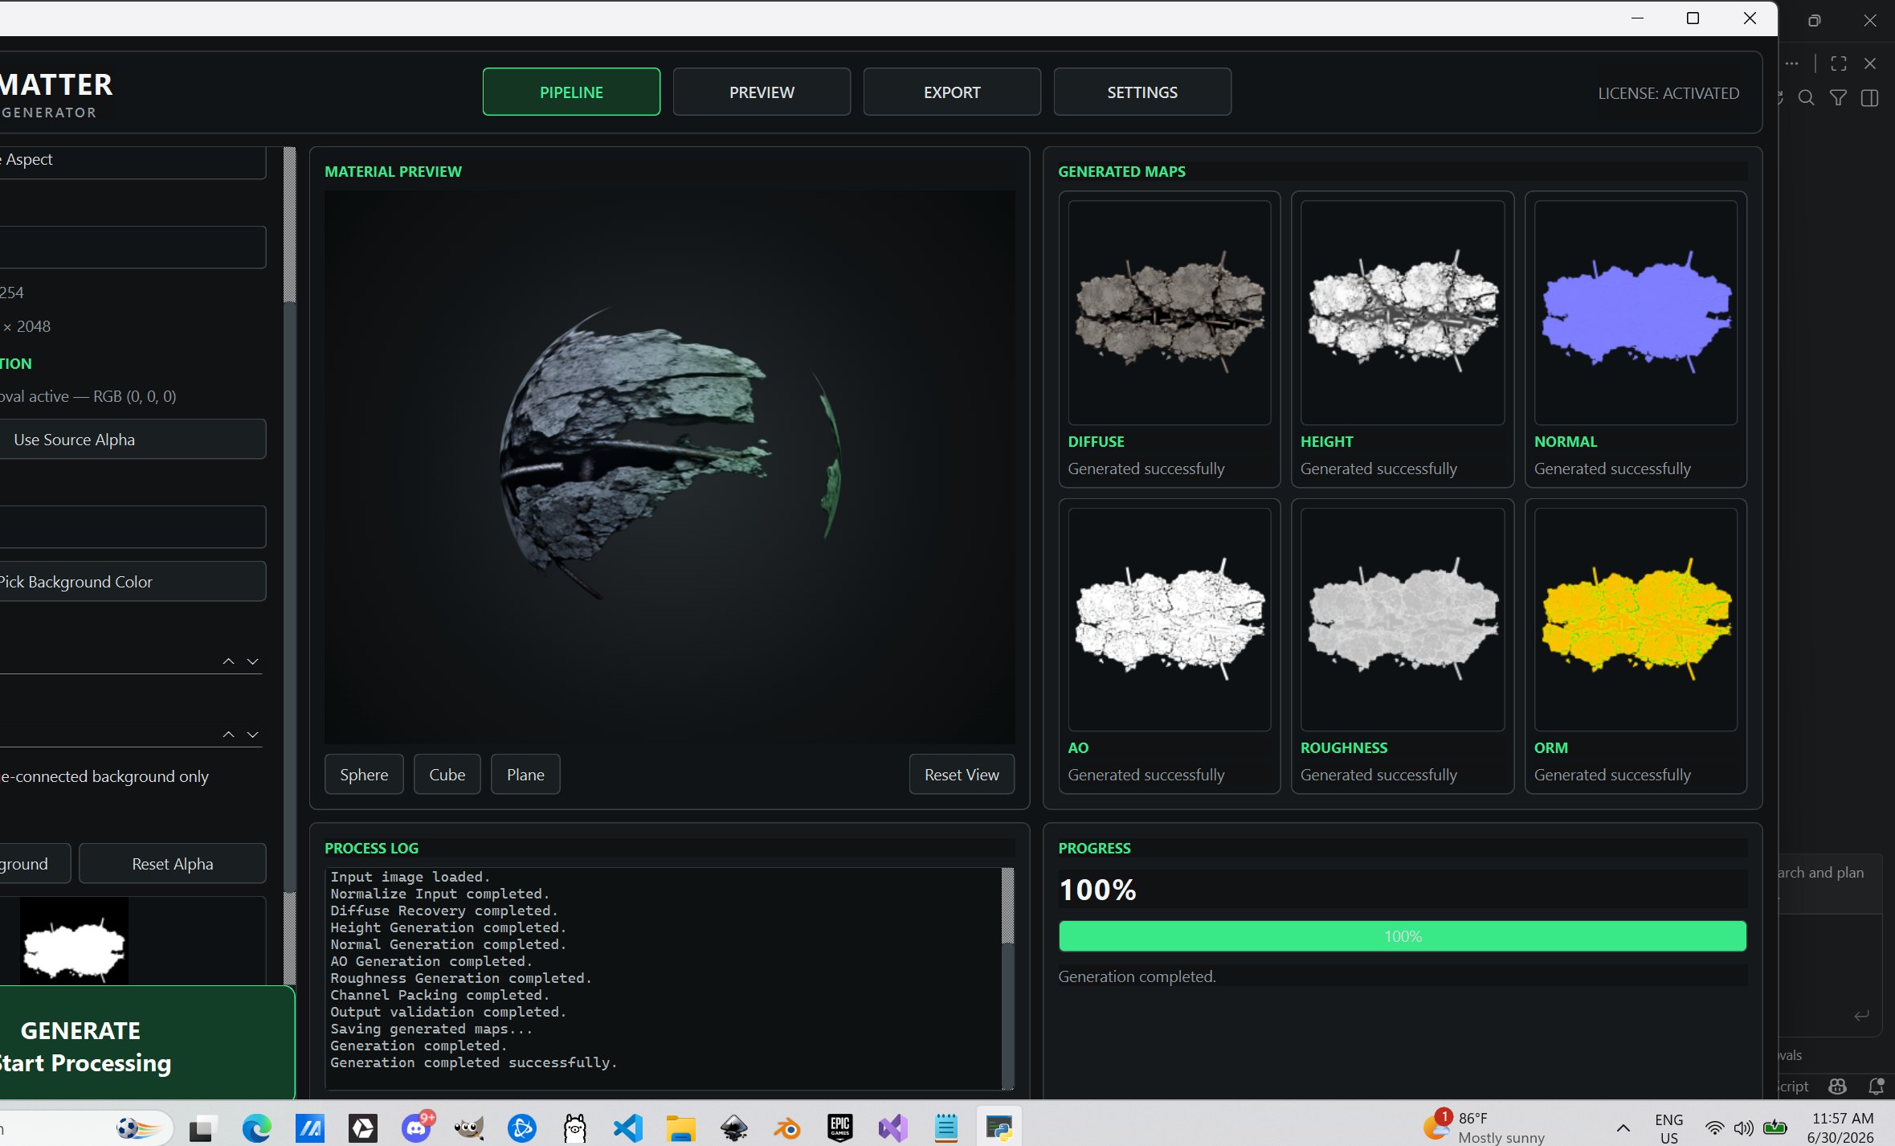The image size is (1895, 1146).
Task: Click the green 100% progress bar
Action: point(1403,936)
